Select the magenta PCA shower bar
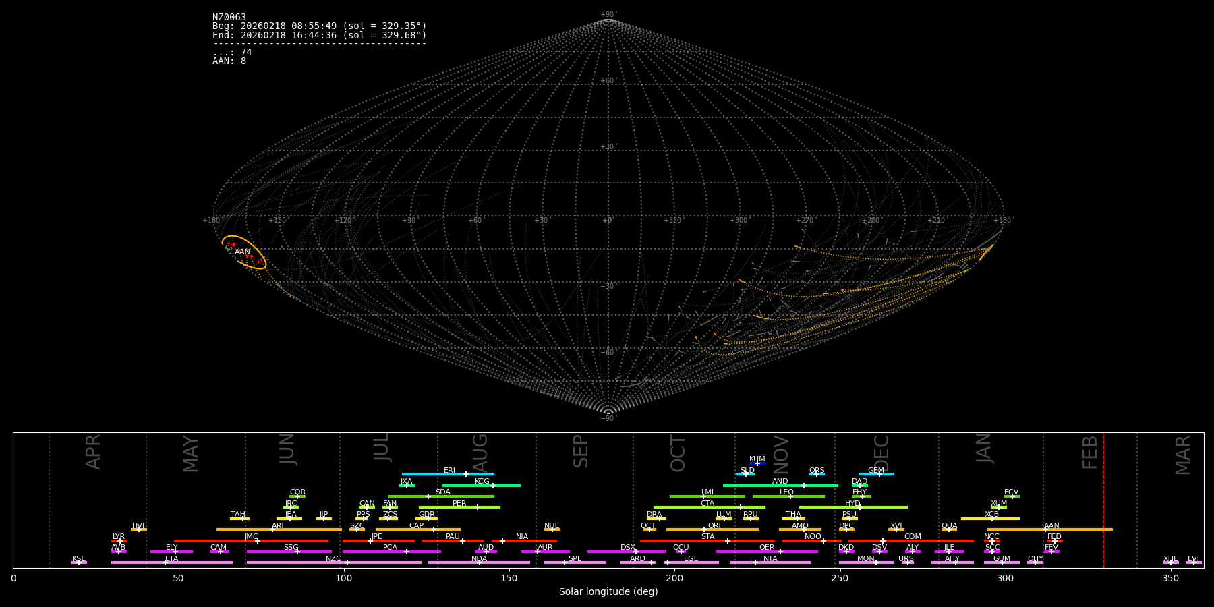The width and height of the screenshot is (1214, 607). point(391,552)
